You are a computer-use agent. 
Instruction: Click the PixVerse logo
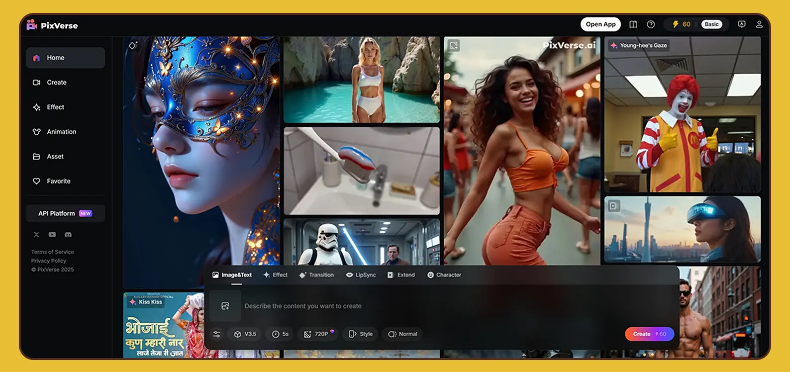[x=52, y=25]
